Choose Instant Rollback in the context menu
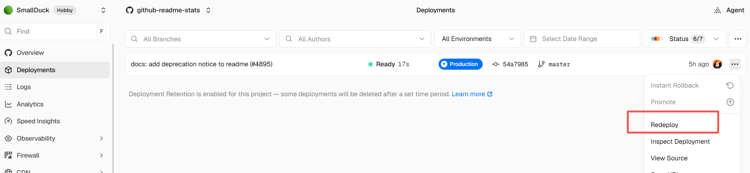The image size is (750, 173). (692, 85)
